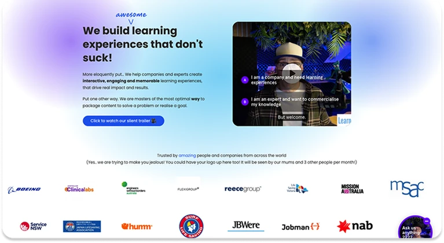This screenshot has height=243, width=444.
Task: Click the Learn badge on video corner
Action: pyautogui.click(x=344, y=120)
